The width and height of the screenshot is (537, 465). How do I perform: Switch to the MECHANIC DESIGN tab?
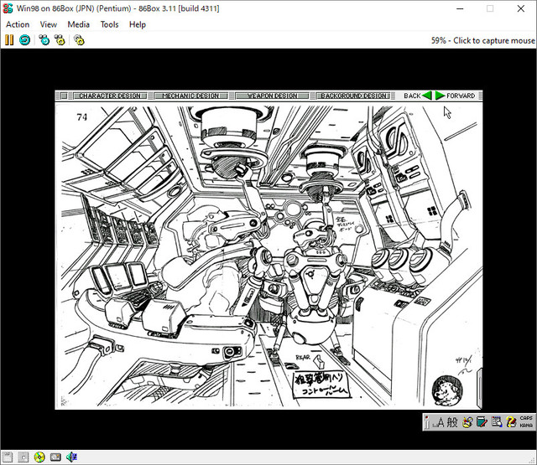(x=190, y=96)
